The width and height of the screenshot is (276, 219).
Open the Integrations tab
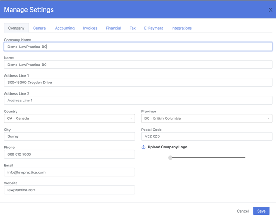(182, 28)
